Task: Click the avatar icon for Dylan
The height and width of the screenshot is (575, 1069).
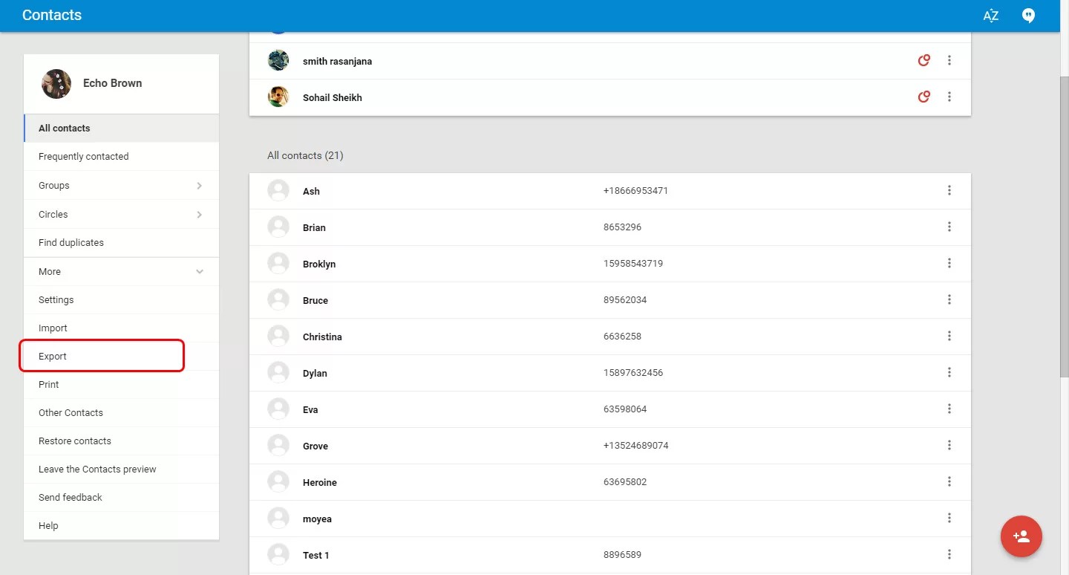Action: pos(278,372)
